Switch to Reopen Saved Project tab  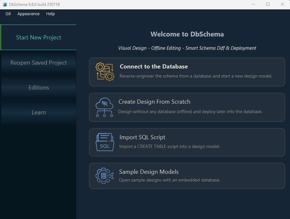click(x=38, y=63)
